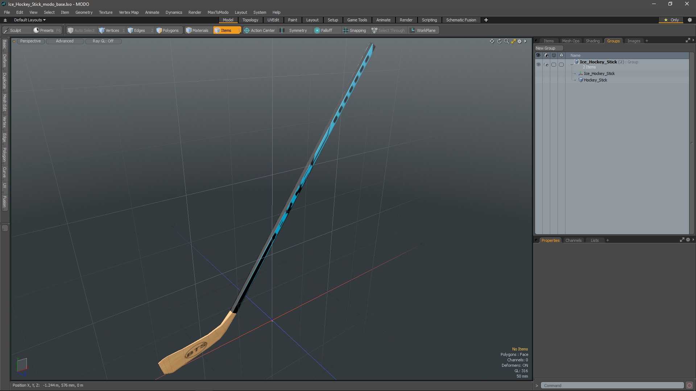Viewport: 696px width, 391px height.
Task: Switch to the Topology layout tab
Action: click(250, 20)
